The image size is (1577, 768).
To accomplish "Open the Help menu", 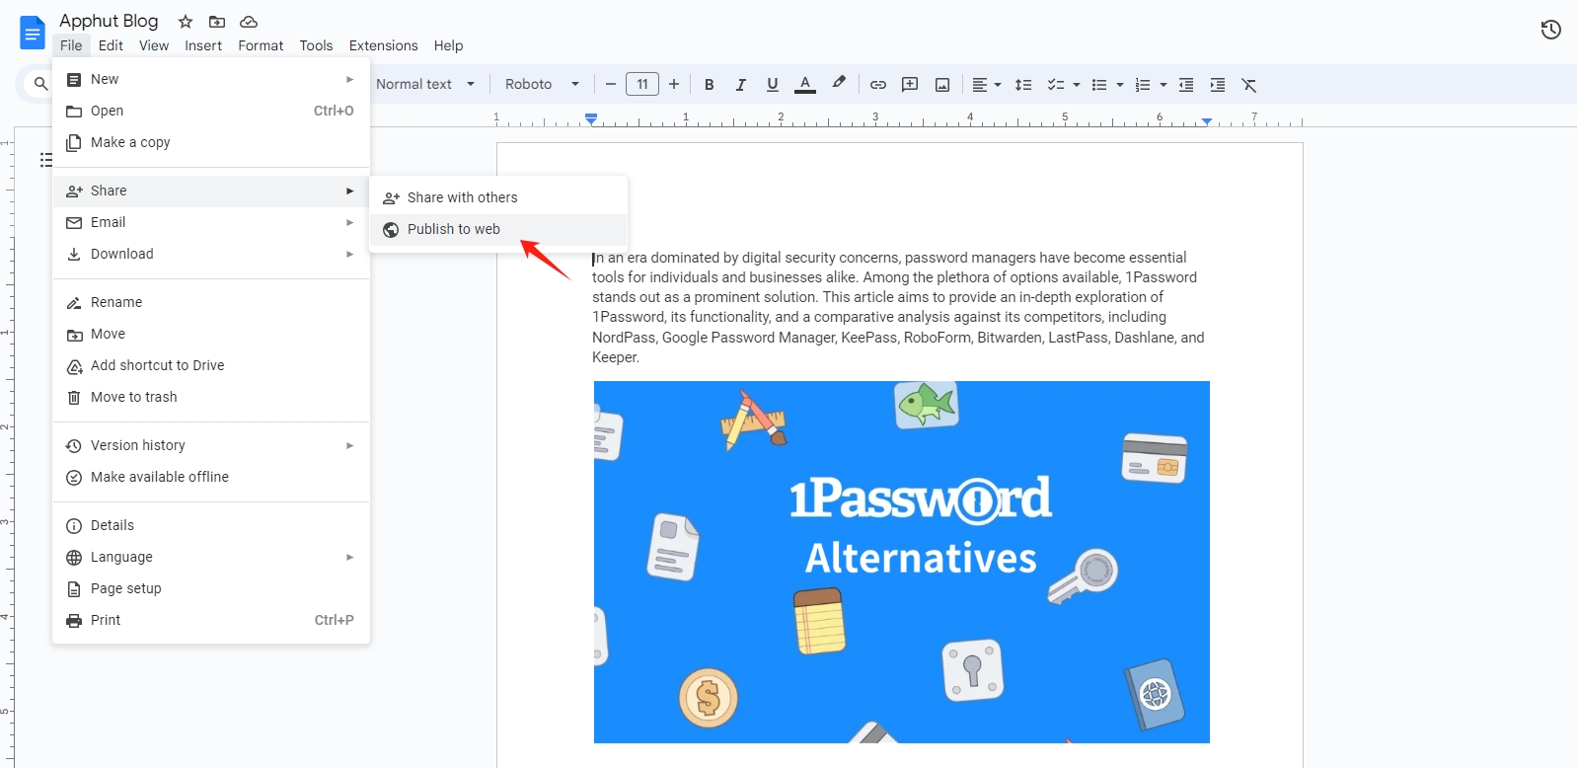I will click(448, 45).
